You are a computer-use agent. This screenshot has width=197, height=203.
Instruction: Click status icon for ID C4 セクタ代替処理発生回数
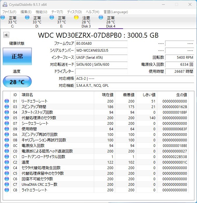[x=7, y=168]
